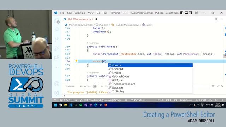Select the Extent property suggestion
This screenshot has width=226, height=127.
[150, 73]
